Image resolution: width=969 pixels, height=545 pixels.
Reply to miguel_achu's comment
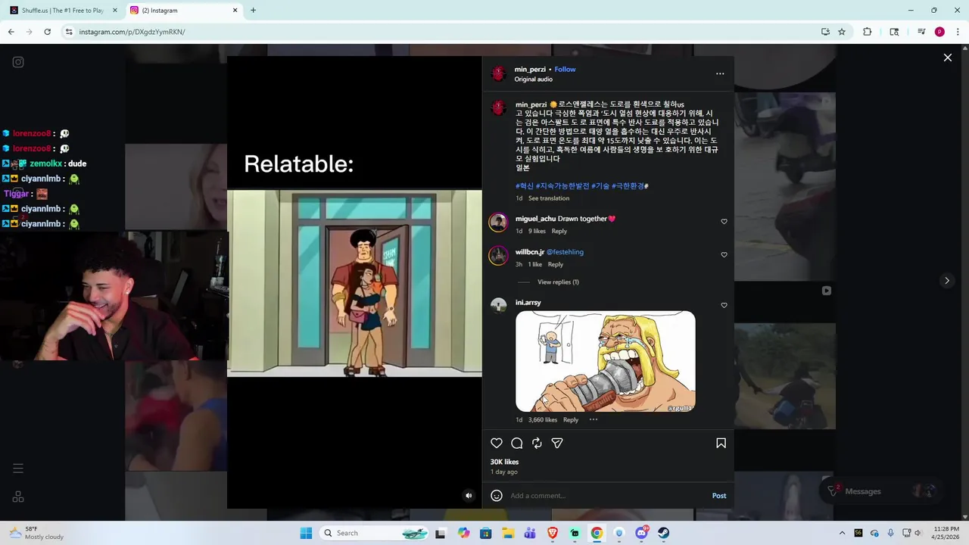coord(559,231)
